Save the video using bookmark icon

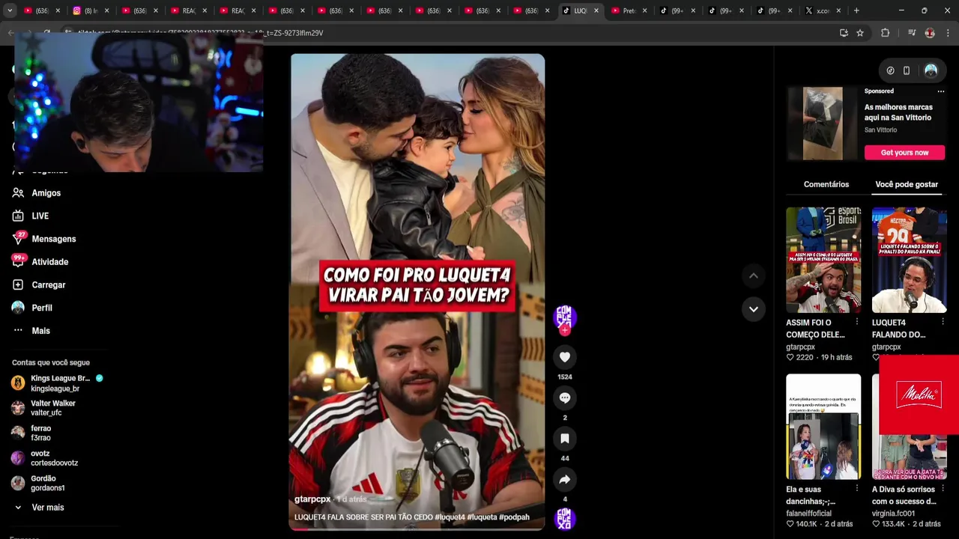click(565, 439)
